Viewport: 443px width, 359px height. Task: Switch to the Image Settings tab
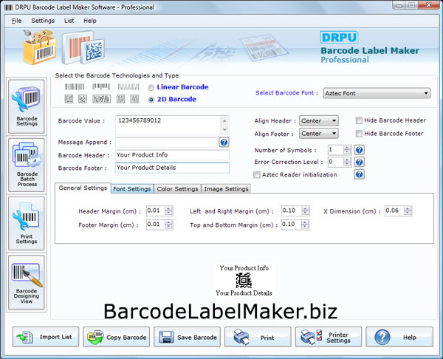pos(226,189)
